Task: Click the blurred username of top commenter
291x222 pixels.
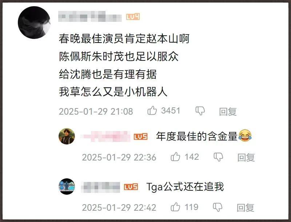Action: coord(90,16)
